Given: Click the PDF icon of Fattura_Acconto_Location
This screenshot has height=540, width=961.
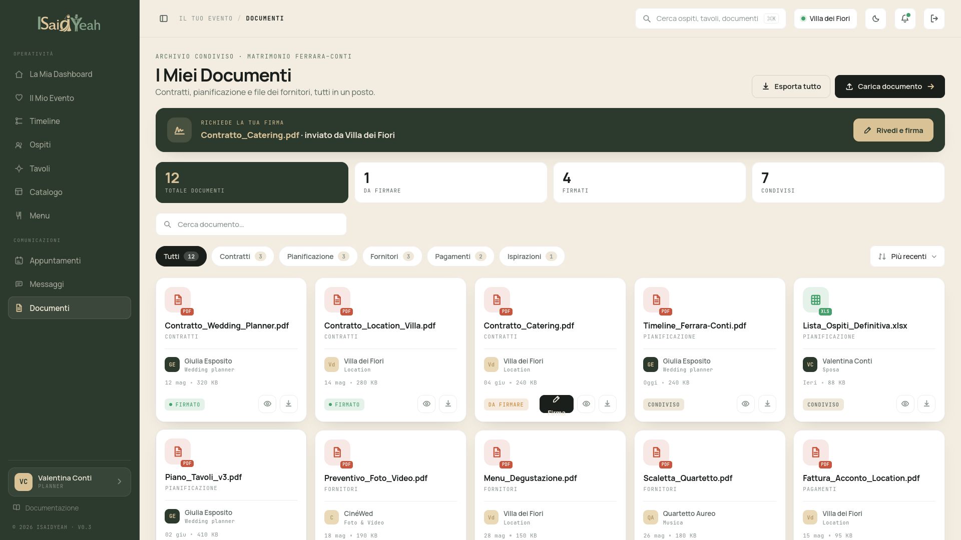Looking at the screenshot, I should pyautogui.click(x=816, y=452).
